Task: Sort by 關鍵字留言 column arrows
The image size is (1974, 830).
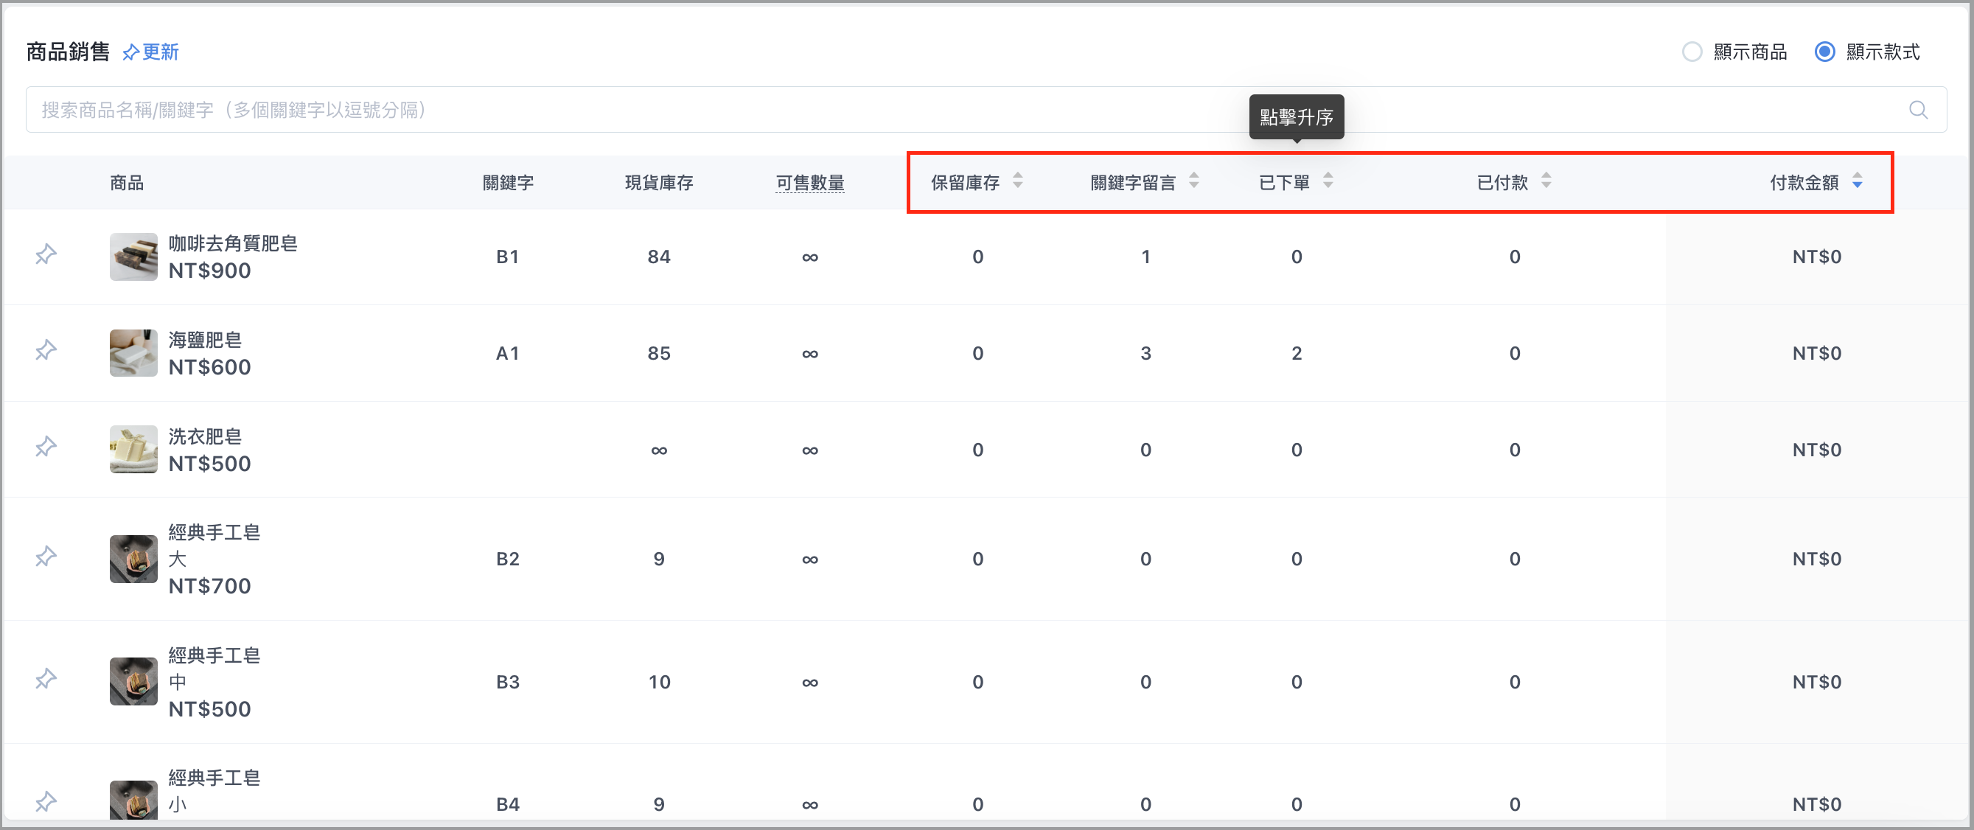Action: [1194, 181]
